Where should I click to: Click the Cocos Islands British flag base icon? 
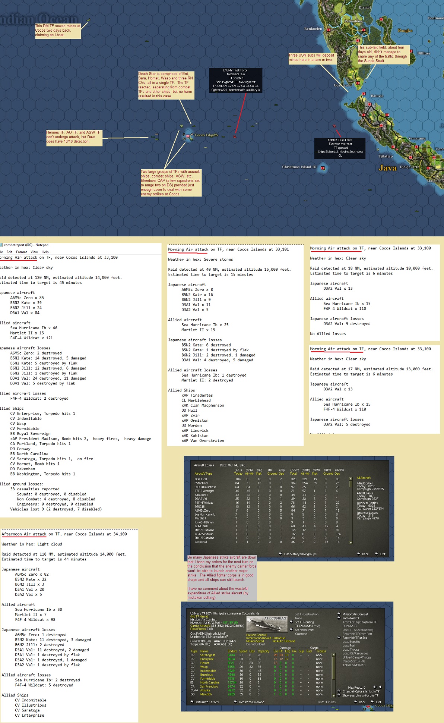click(188, 136)
